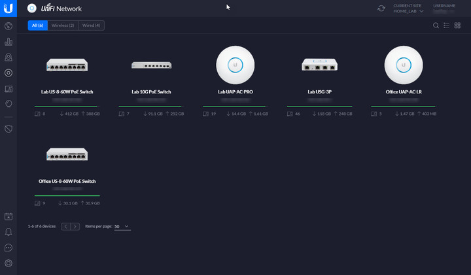Open the live chat support icon
The height and width of the screenshot is (275, 471).
[9, 248]
